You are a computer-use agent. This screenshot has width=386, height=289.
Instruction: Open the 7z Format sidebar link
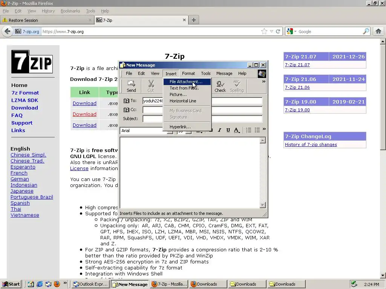click(x=25, y=93)
